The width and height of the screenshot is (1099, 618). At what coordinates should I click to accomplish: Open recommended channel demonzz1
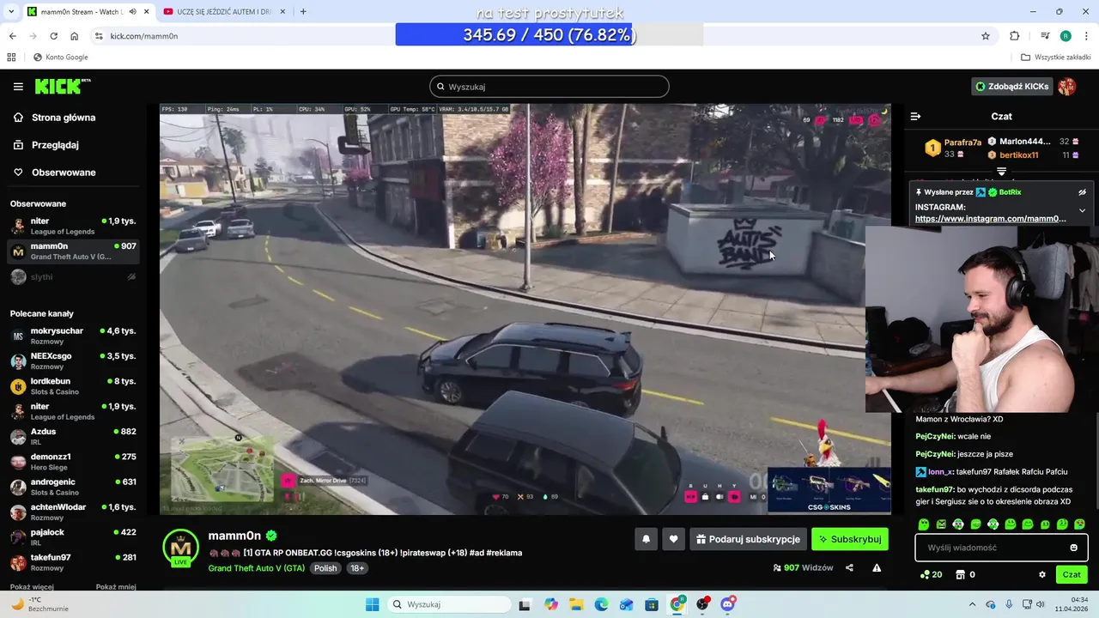tap(72, 462)
